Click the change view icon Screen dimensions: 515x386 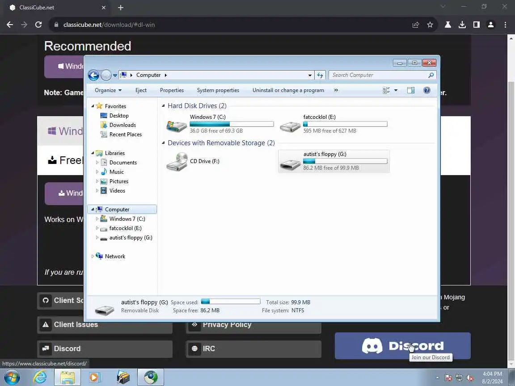click(386, 90)
